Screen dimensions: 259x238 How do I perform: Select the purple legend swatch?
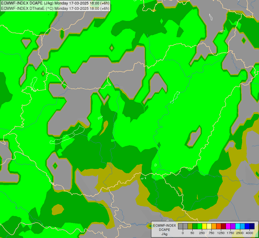233,226
